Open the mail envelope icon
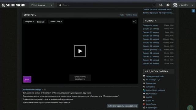 (168, 5)
